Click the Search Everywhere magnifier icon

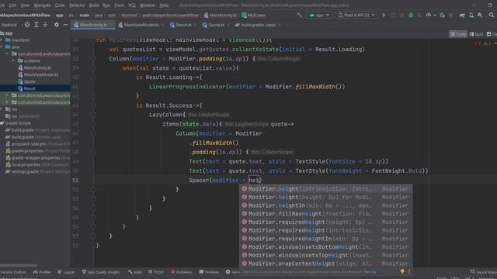tap(492, 15)
